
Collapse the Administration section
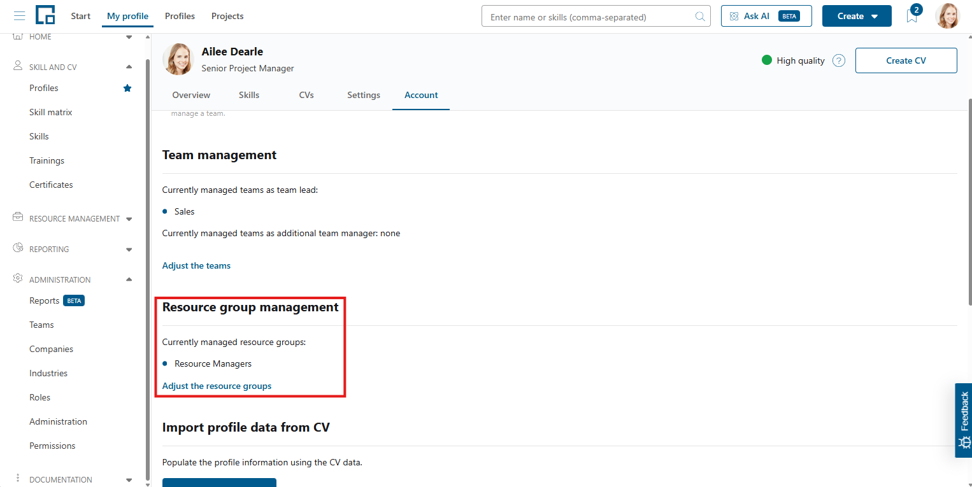pyautogui.click(x=129, y=279)
